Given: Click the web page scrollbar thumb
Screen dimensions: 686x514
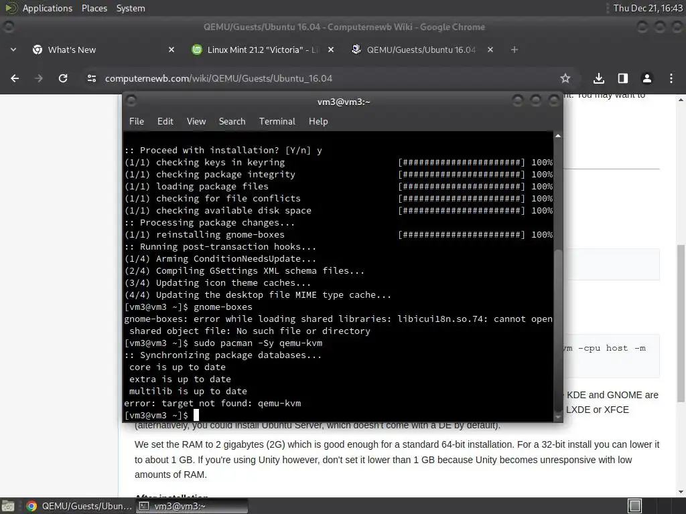Looking at the screenshot, I should pyautogui.click(x=681, y=323).
